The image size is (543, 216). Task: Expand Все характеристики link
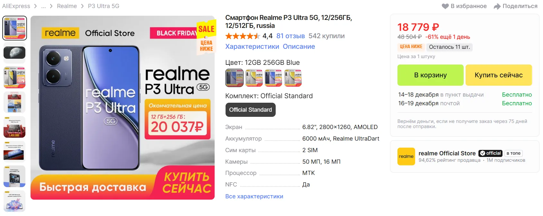click(x=254, y=196)
